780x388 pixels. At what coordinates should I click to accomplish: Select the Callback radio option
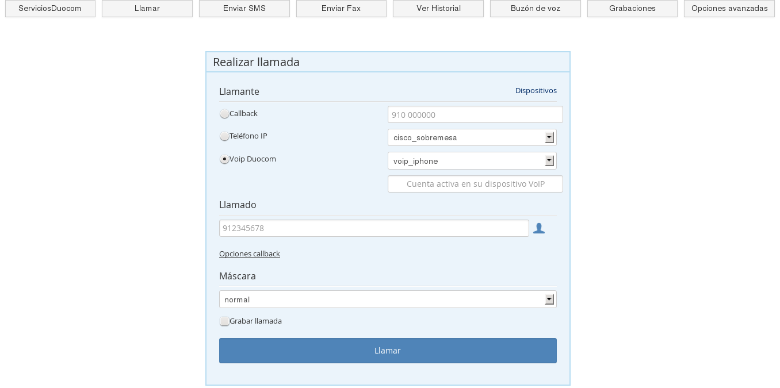tap(224, 114)
